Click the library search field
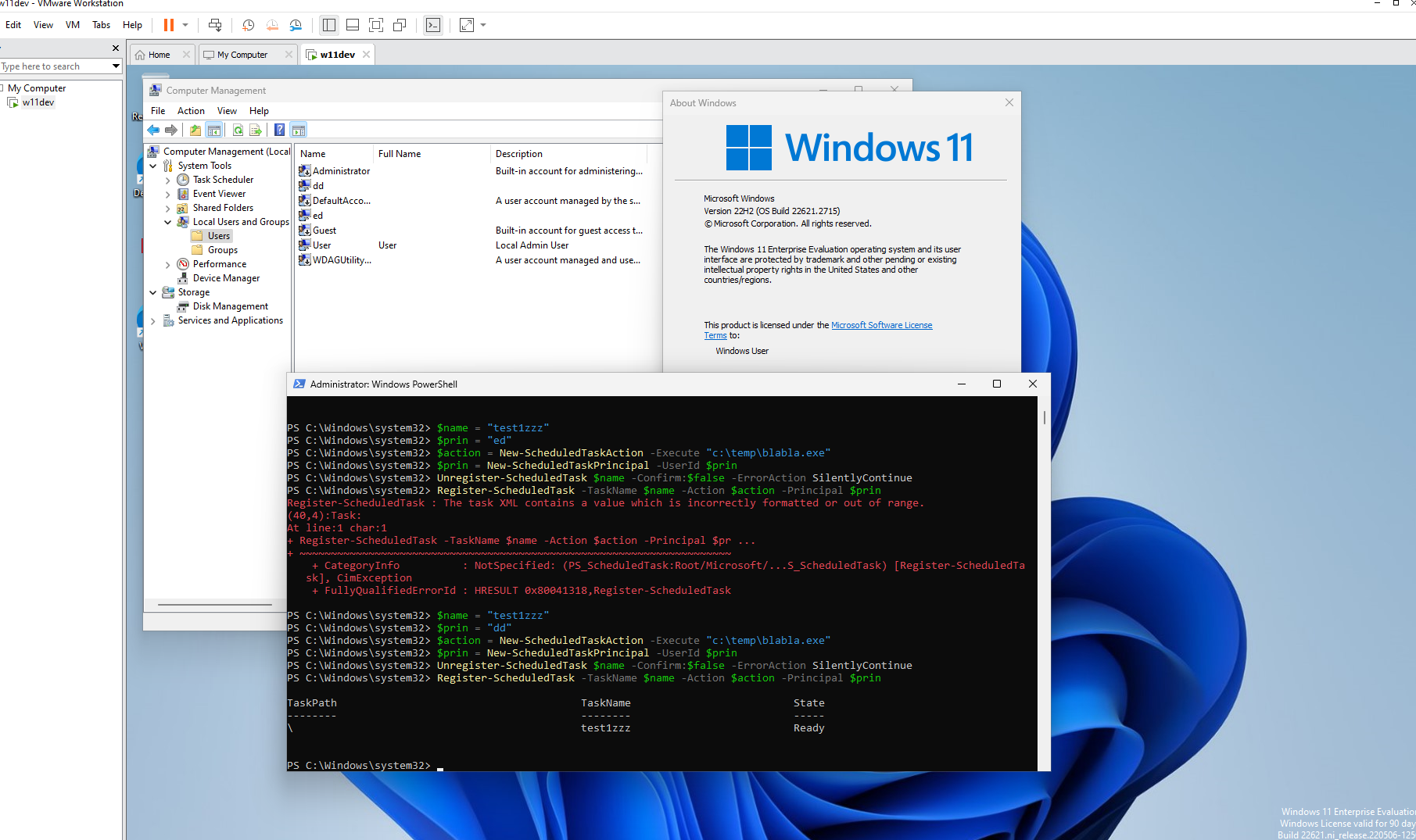The width and height of the screenshot is (1416, 840). (55, 66)
